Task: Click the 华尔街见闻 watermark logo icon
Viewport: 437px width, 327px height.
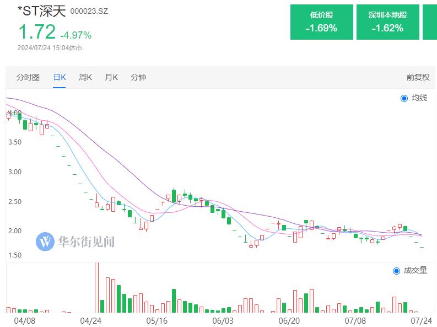Action: [44, 241]
